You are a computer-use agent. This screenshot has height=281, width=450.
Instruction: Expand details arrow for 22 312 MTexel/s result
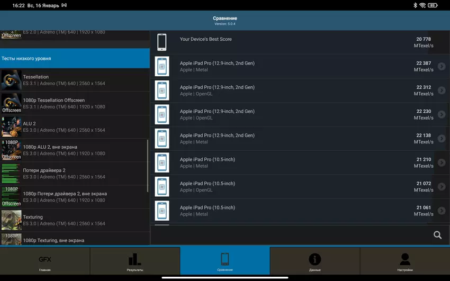click(442, 90)
